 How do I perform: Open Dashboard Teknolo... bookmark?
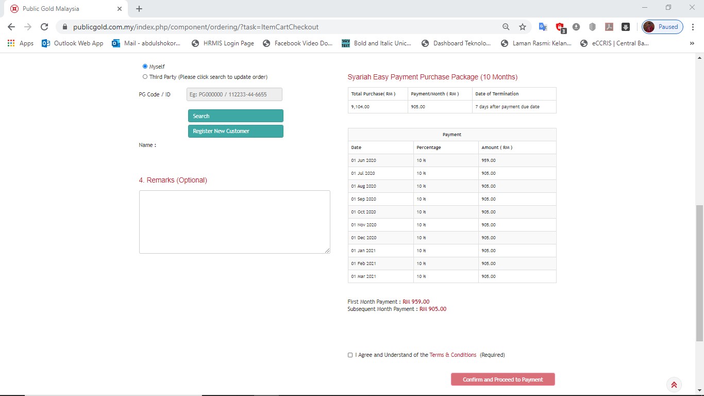click(x=456, y=43)
